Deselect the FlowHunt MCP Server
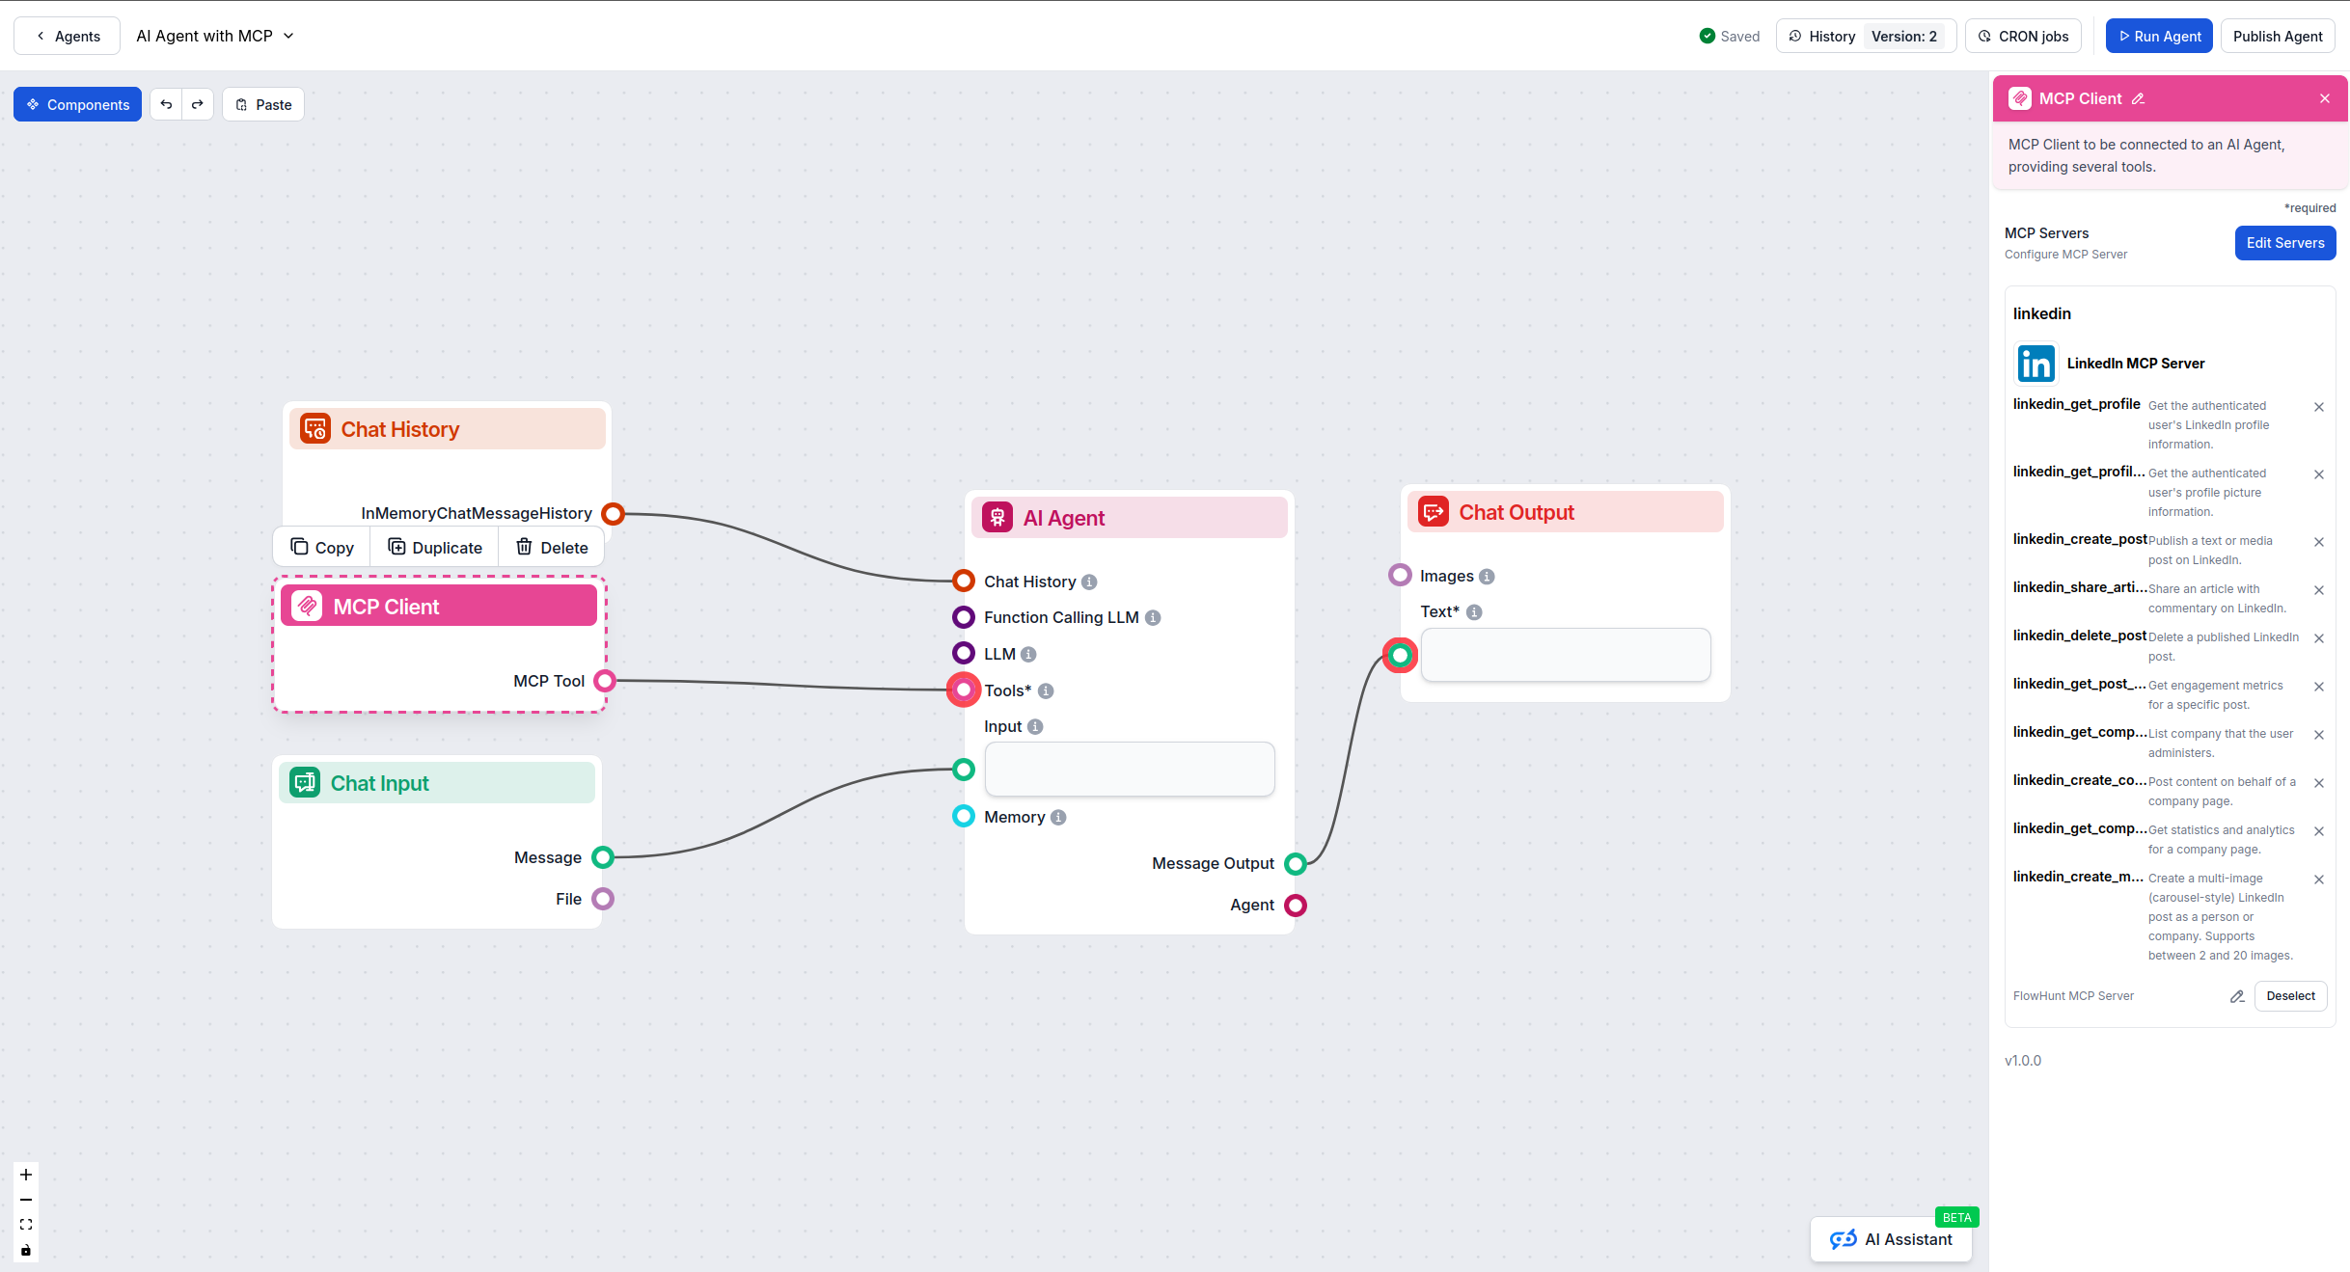Viewport: 2350px width, 1272px height. pyautogui.click(x=2290, y=995)
